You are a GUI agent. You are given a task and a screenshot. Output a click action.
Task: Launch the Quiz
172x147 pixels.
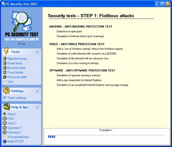click(10, 82)
